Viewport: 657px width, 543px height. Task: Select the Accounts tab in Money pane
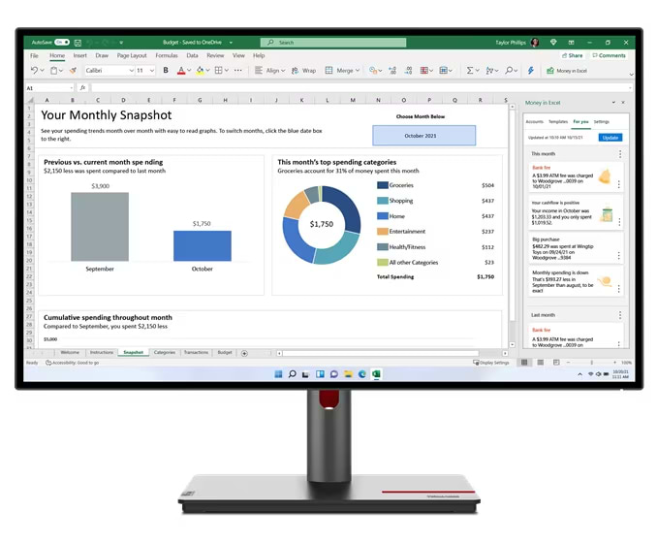(535, 122)
